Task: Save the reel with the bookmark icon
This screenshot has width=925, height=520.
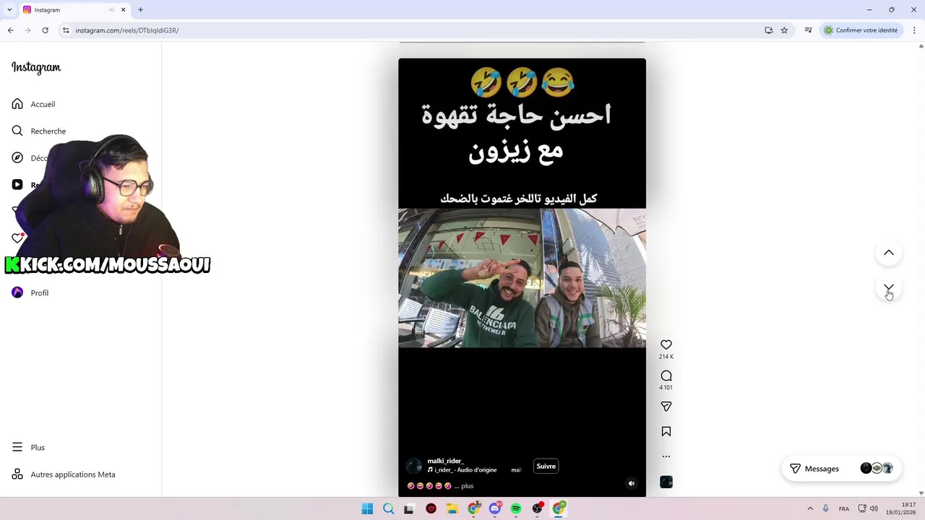Action: [x=666, y=431]
